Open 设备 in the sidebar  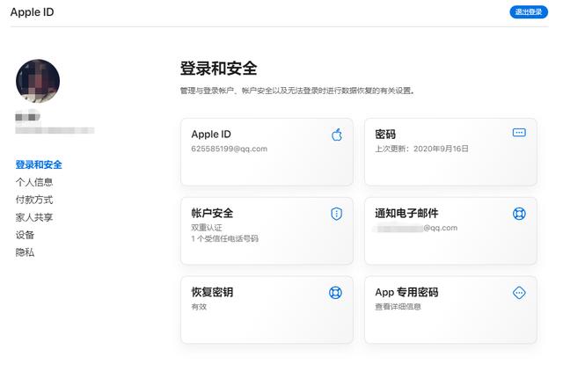tap(25, 235)
